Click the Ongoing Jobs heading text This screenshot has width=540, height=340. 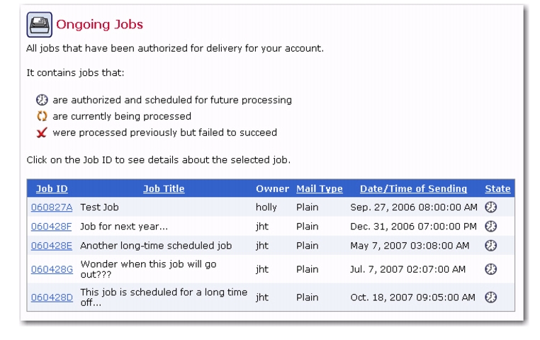[99, 25]
